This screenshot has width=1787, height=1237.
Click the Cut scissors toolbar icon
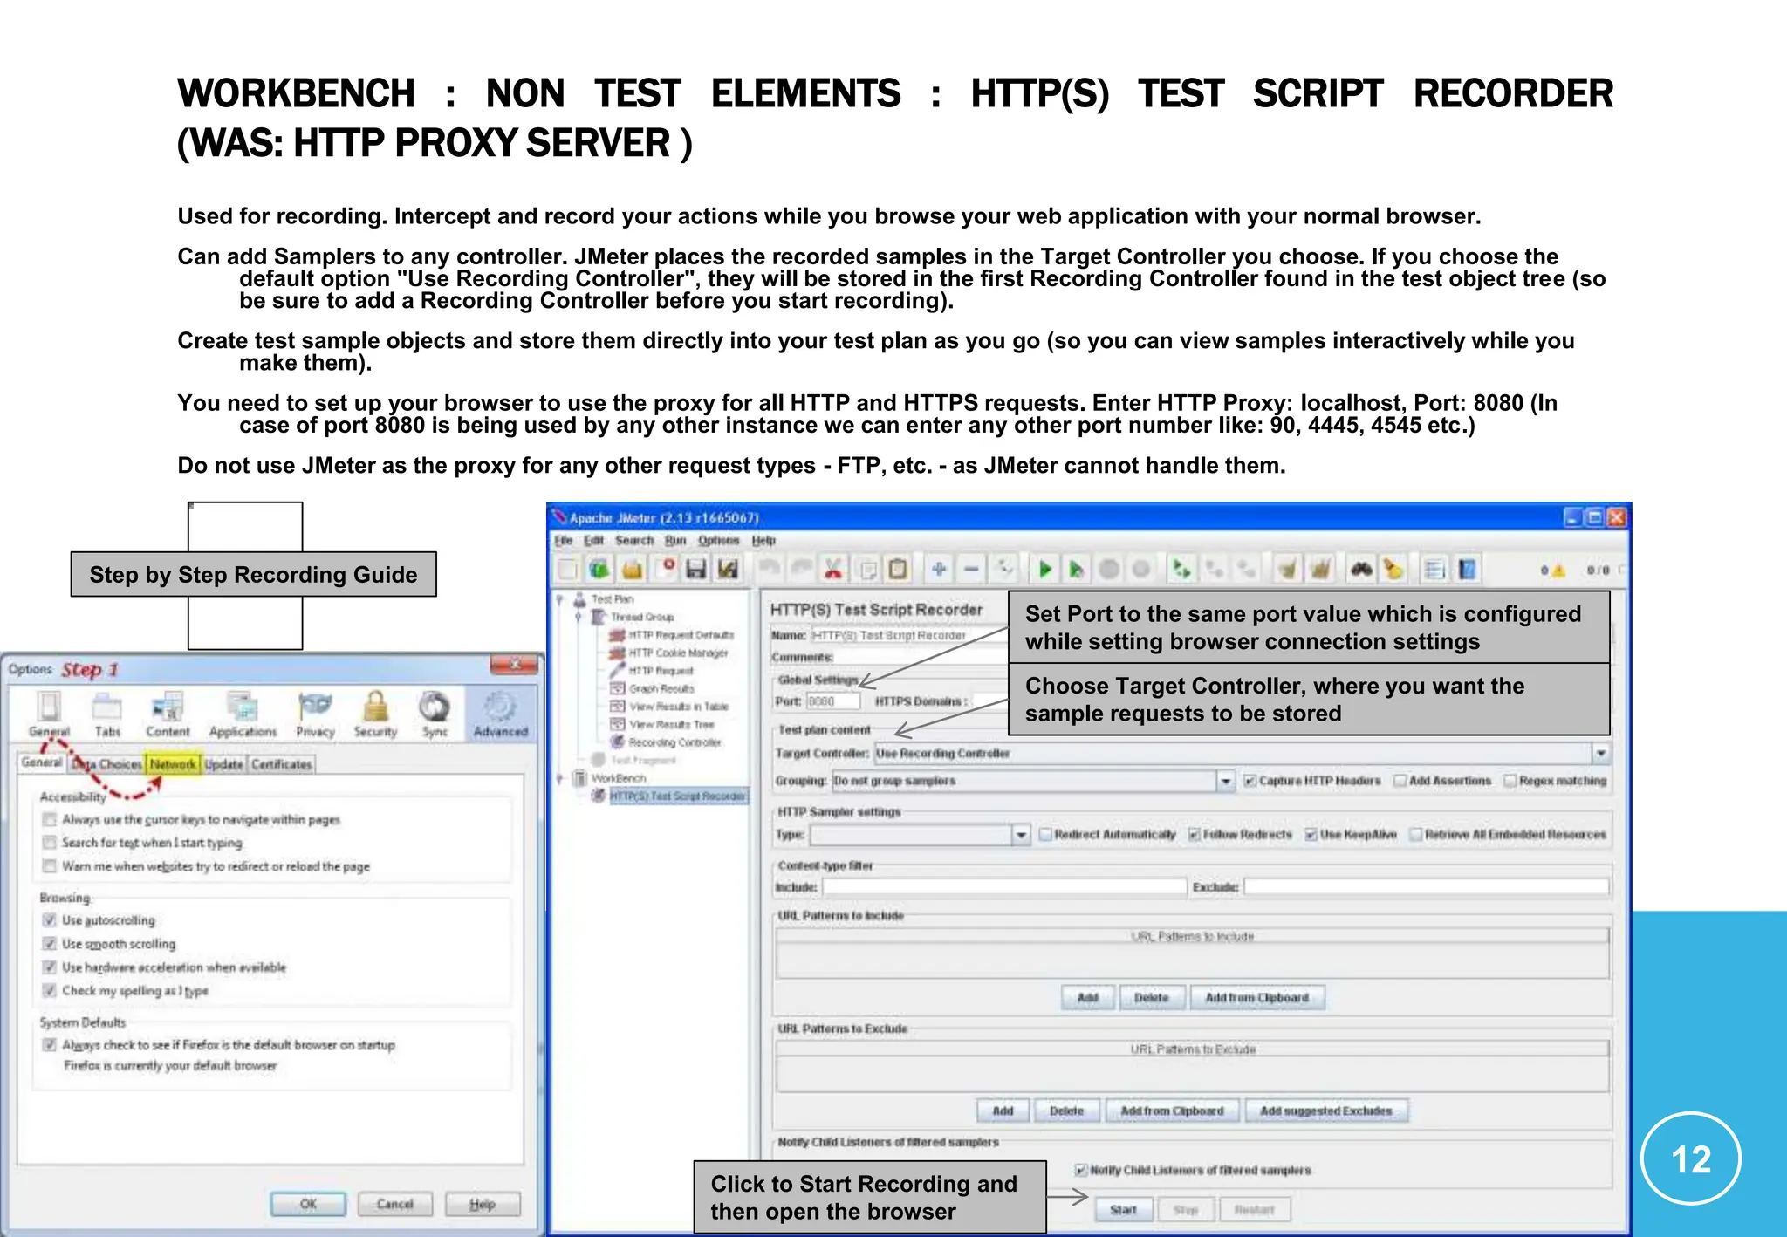(x=833, y=570)
